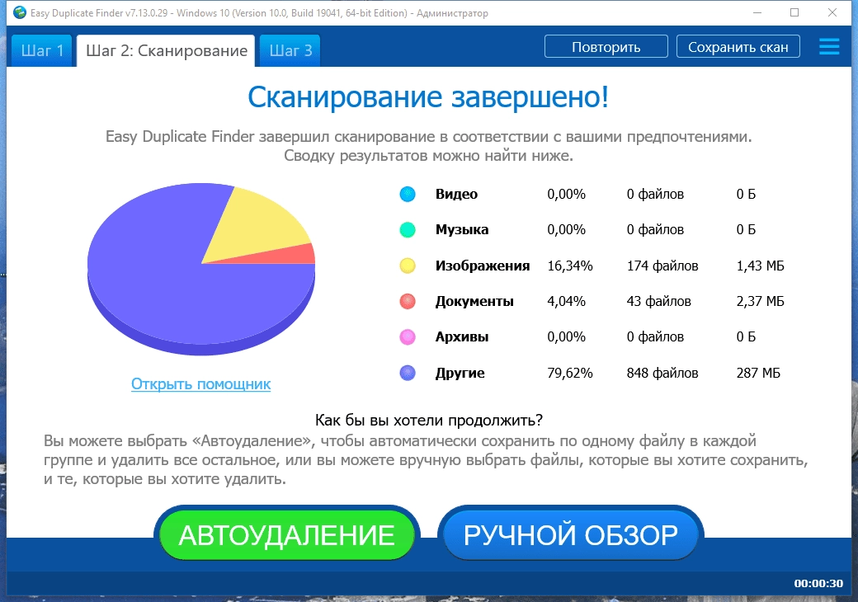The height and width of the screenshot is (602, 858).
Task: Click the Видео category label
Action: 456,194
